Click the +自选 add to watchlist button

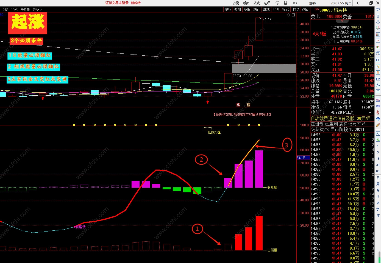coord(295,9)
